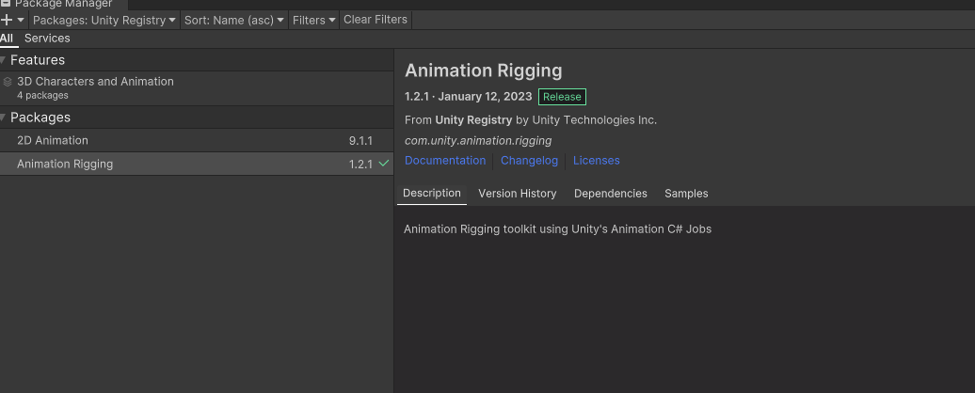Switch to Dependencies tab
Screen dimensions: 975x393
tap(611, 194)
